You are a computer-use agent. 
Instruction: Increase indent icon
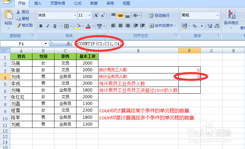pos(142,26)
